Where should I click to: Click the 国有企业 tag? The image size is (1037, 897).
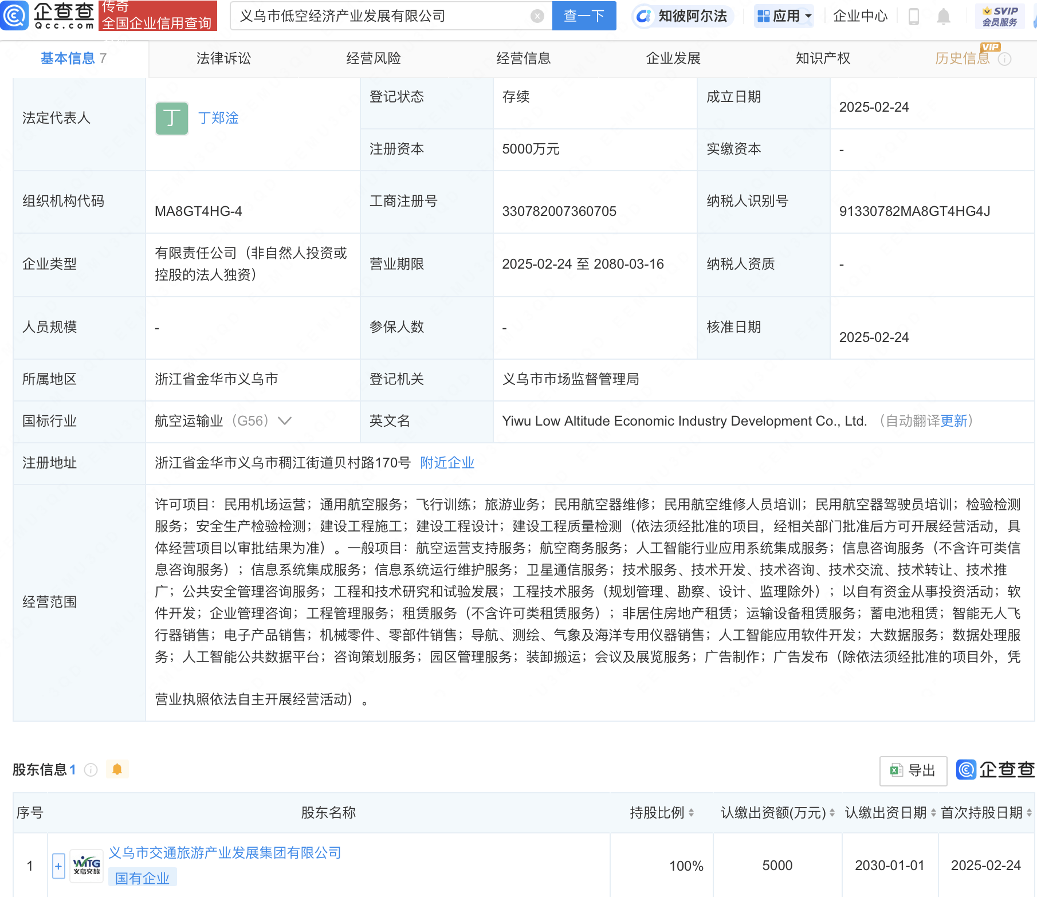[143, 878]
